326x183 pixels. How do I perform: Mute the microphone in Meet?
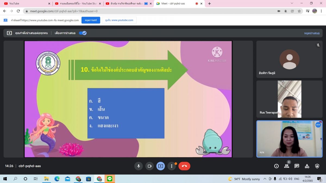point(139,166)
